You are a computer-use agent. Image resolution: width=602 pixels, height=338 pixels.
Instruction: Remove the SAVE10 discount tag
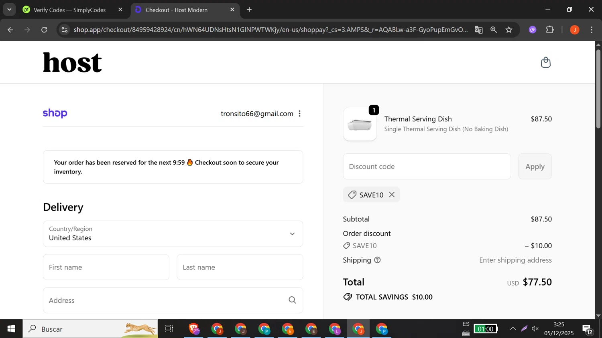tap(392, 195)
